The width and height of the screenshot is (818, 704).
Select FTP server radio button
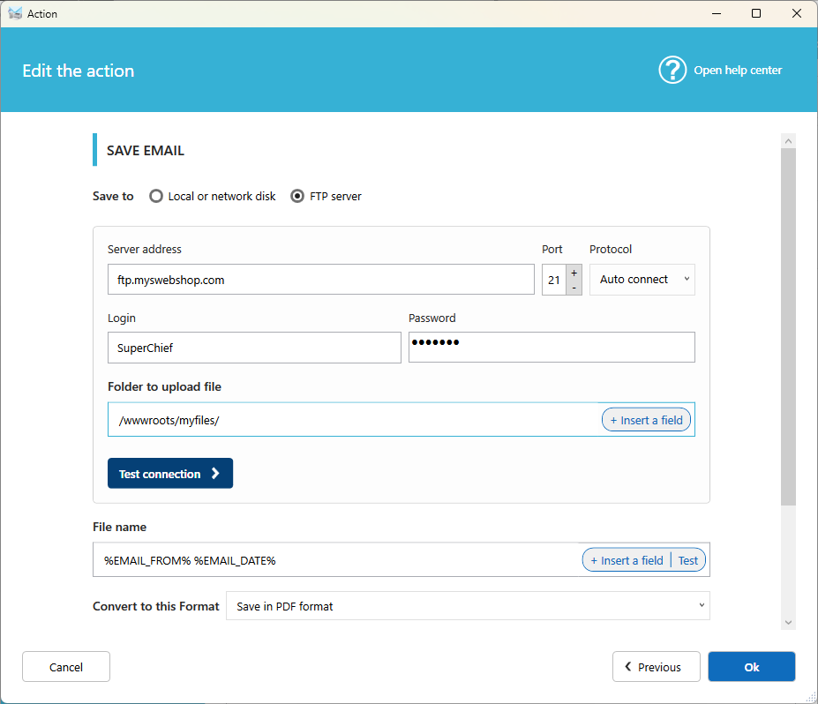click(x=297, y=196)
